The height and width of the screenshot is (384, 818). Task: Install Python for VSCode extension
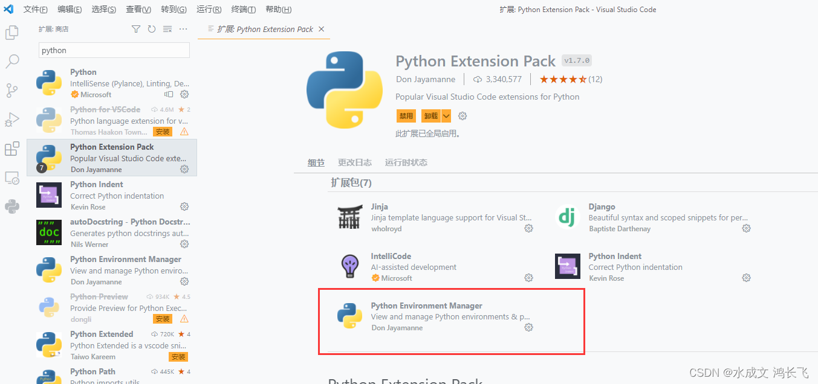pyautogui.click(x=163, y=132)
